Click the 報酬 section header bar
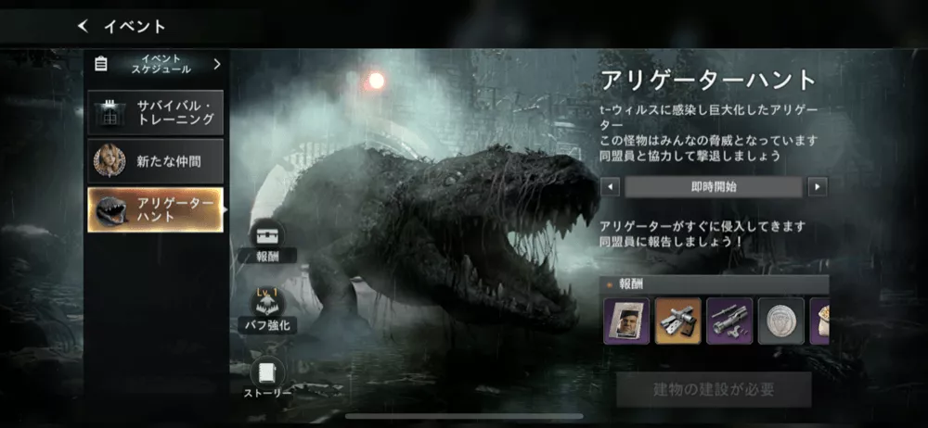The height and width of the screenshot is (428, 928). coord(715,283)
